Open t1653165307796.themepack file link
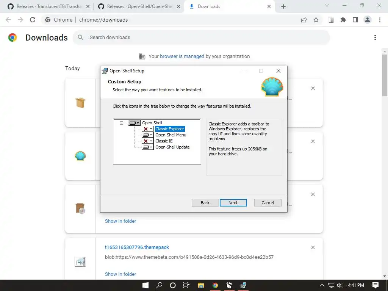 tap(137, 247)
